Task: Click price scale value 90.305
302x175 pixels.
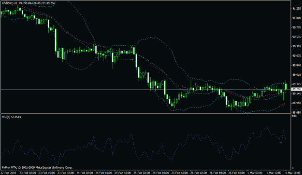Action: 296,46
